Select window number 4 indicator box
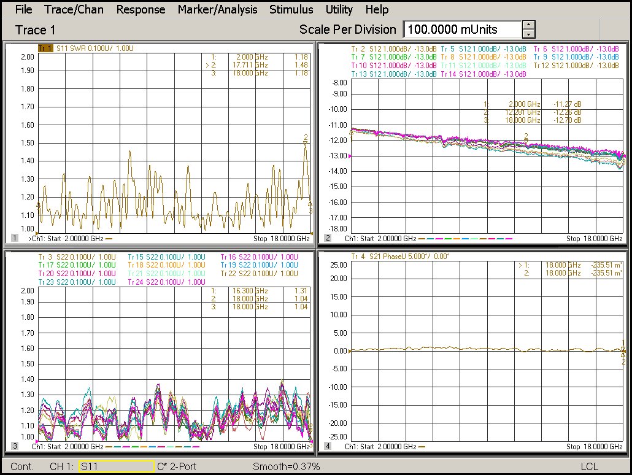This screenshot has height=475, width=632. [x=328, y=446]
